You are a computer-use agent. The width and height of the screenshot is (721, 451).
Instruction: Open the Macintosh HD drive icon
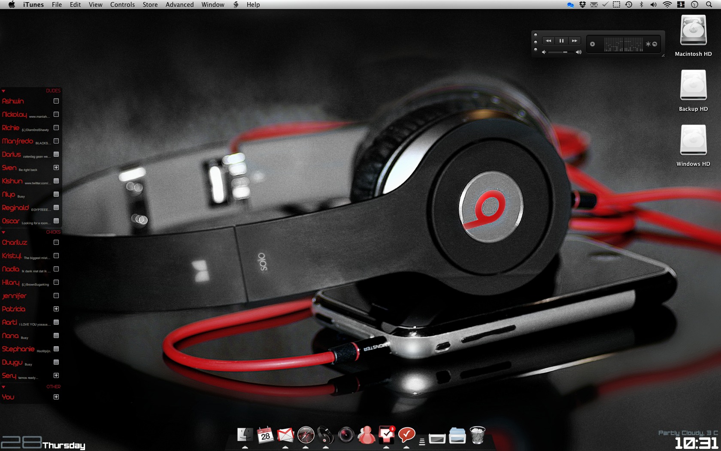[x=693, y=30]
